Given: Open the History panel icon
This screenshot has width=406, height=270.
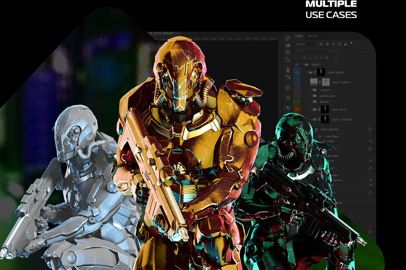Looking at the screenshot, I should (288, 38).
